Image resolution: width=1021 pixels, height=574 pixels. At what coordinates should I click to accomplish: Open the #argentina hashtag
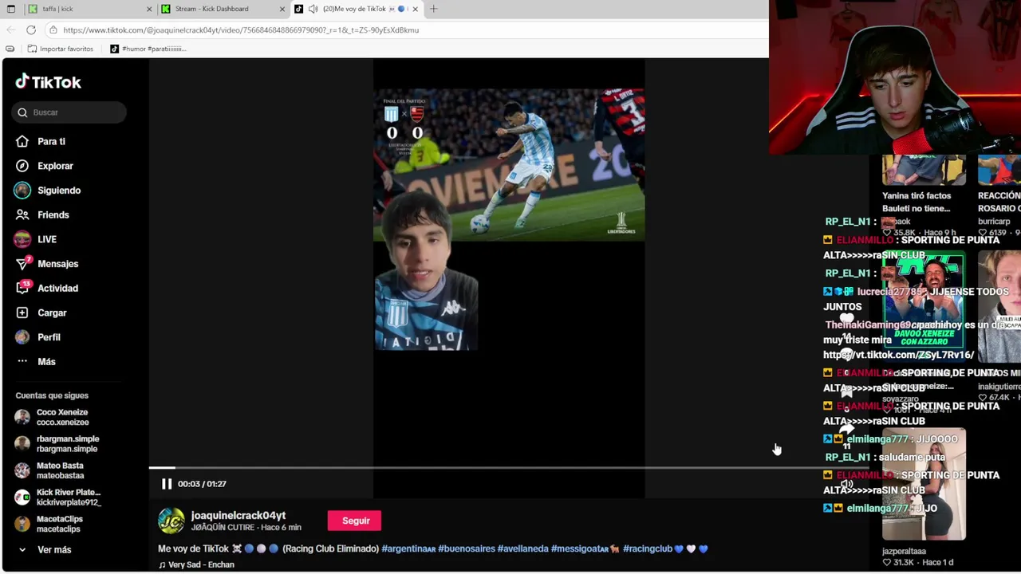[x=408, y=548]
